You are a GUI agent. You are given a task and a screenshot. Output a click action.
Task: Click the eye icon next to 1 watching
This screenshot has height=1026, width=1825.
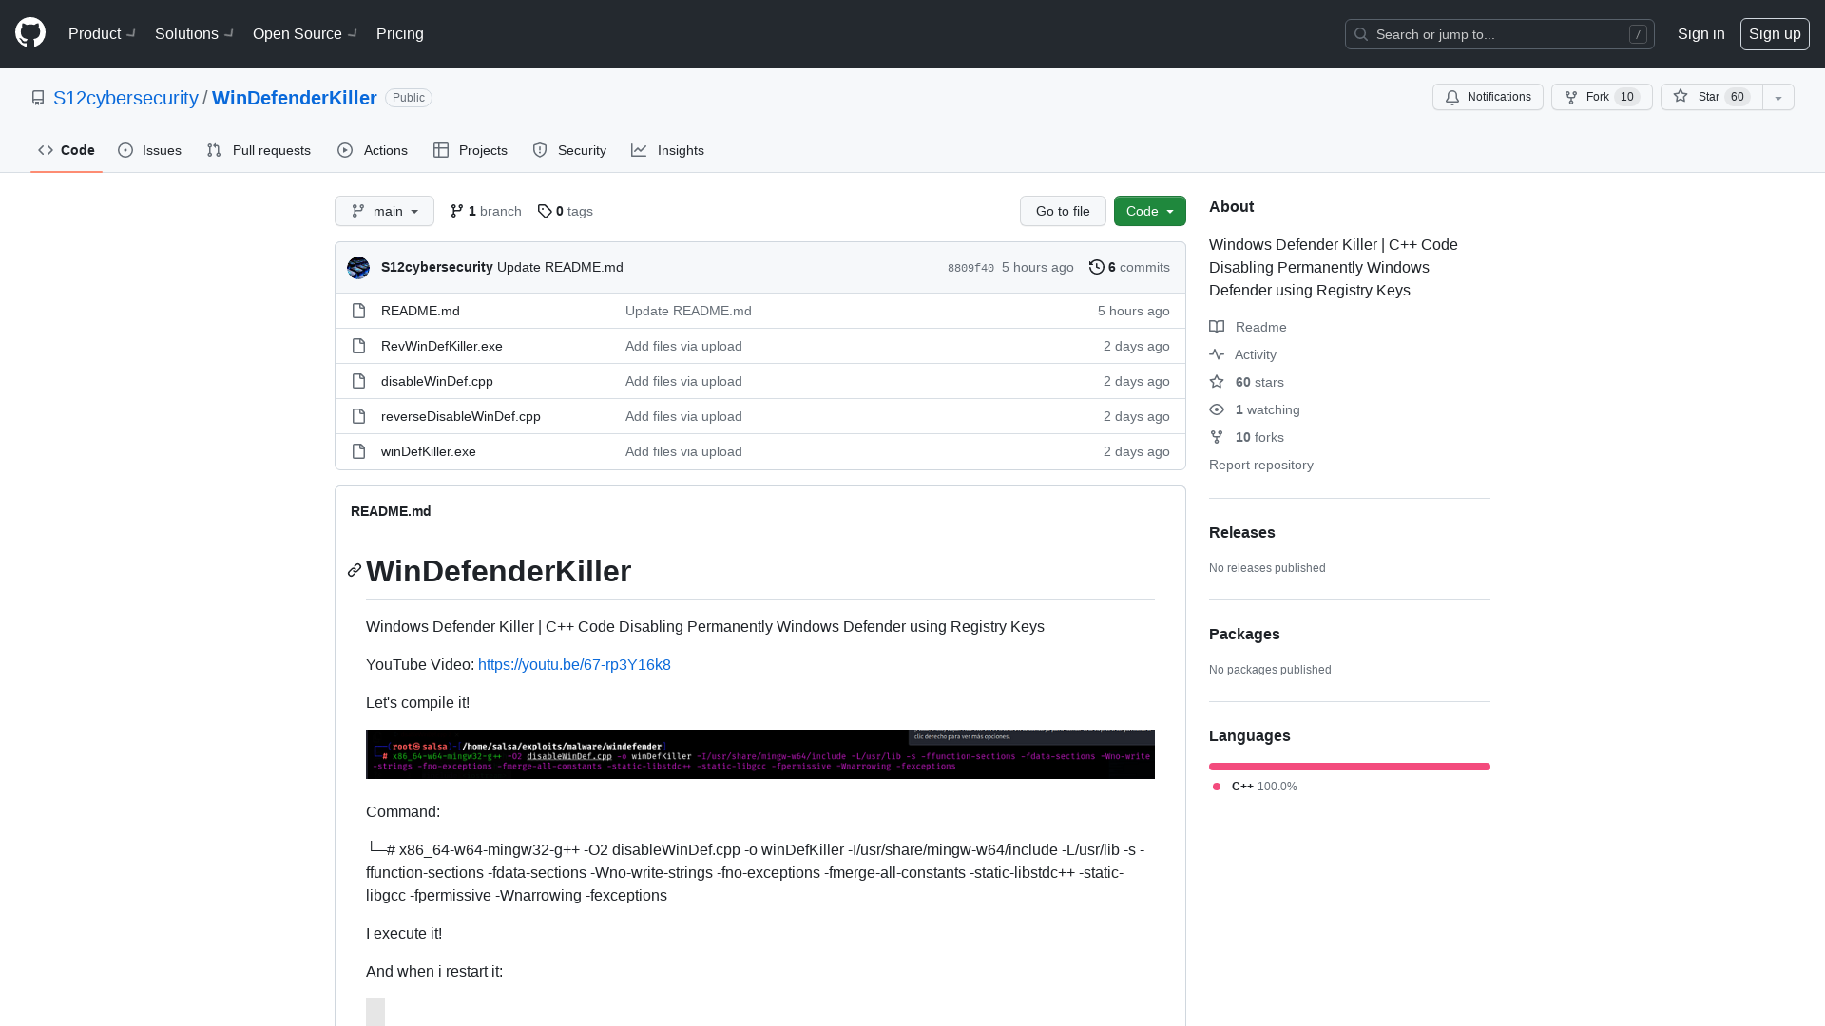[1217, 409]
